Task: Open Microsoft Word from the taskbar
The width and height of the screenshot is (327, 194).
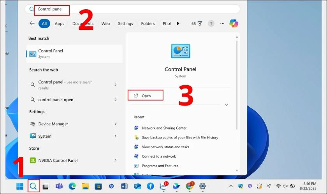Action: tap(124, 186)
